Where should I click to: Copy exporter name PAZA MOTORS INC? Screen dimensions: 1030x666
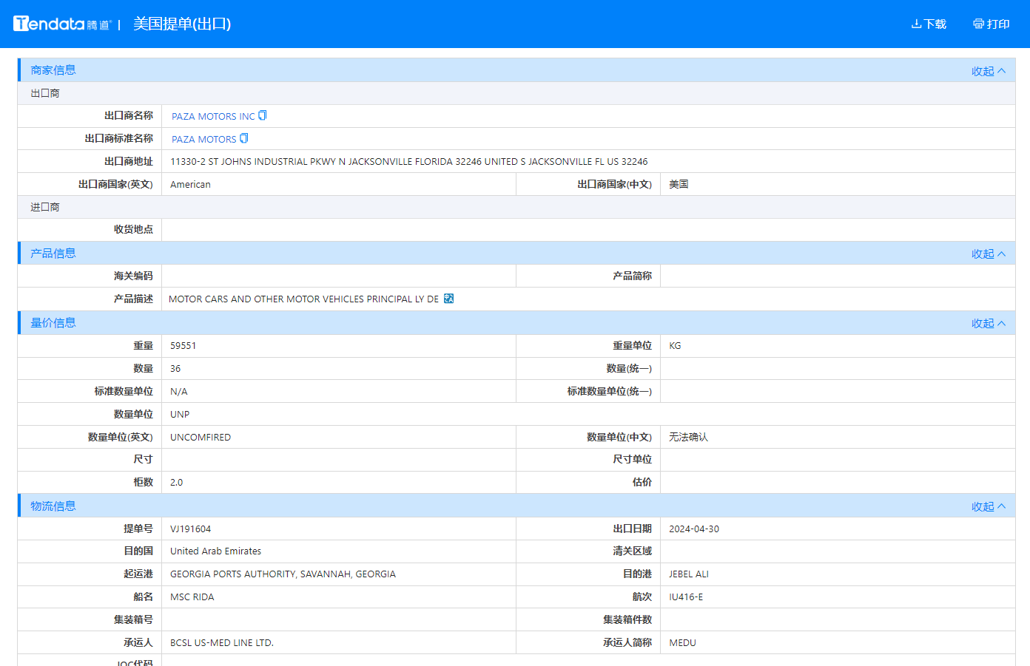pyautogui.click(x=263, y=116)
